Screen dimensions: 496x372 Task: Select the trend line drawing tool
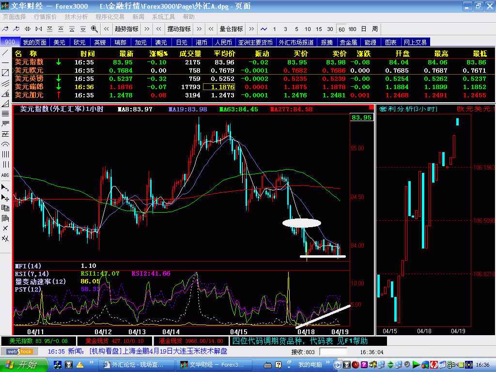click(5, 52)
